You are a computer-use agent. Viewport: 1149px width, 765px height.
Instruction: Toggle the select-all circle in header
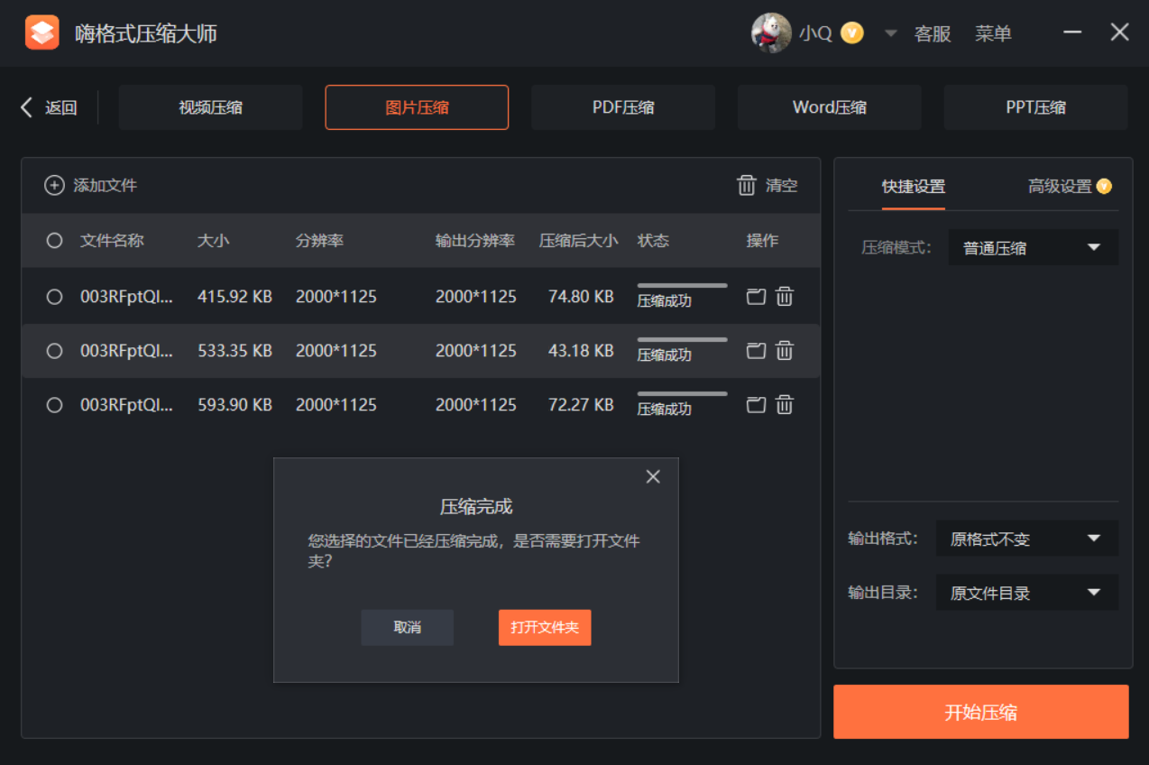pos(54,241)
